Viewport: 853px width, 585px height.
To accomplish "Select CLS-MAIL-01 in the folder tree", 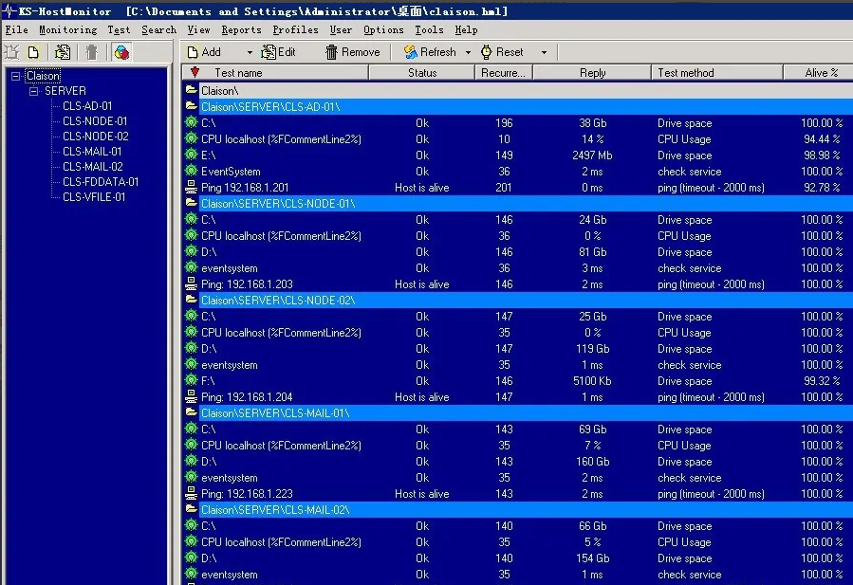I will (92, 152).
